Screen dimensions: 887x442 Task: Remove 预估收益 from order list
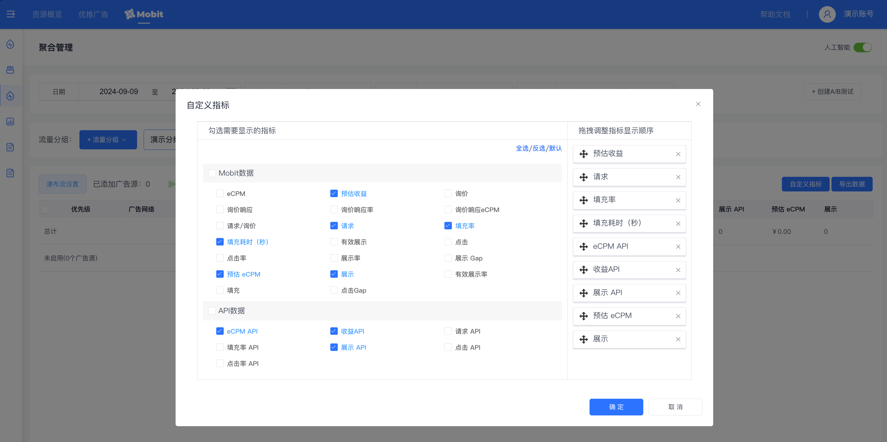678,154
